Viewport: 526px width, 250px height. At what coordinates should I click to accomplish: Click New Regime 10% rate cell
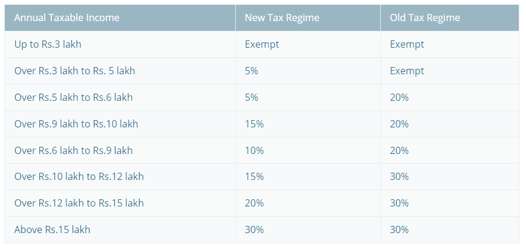[x=255, y=150]
